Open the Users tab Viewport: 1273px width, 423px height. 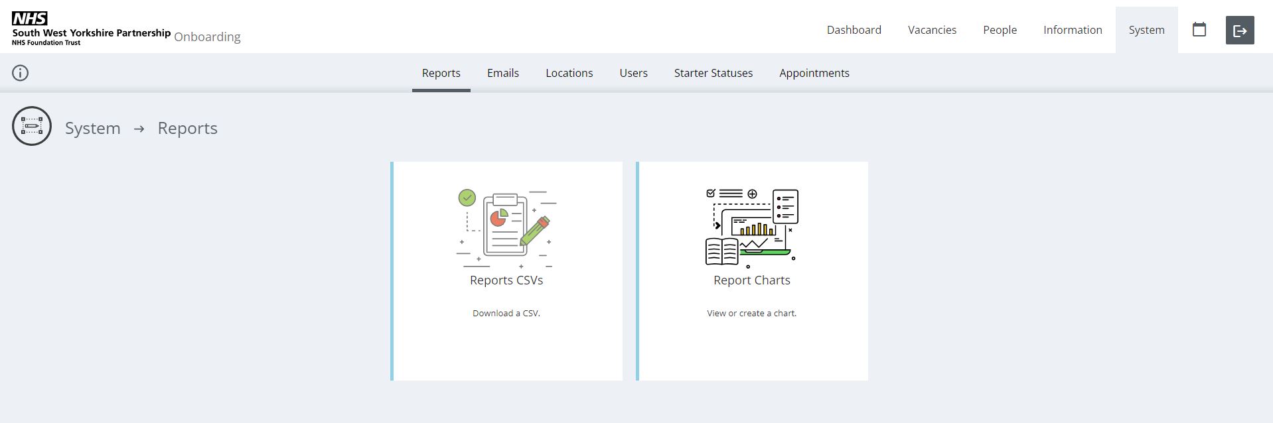coord(633,73)
